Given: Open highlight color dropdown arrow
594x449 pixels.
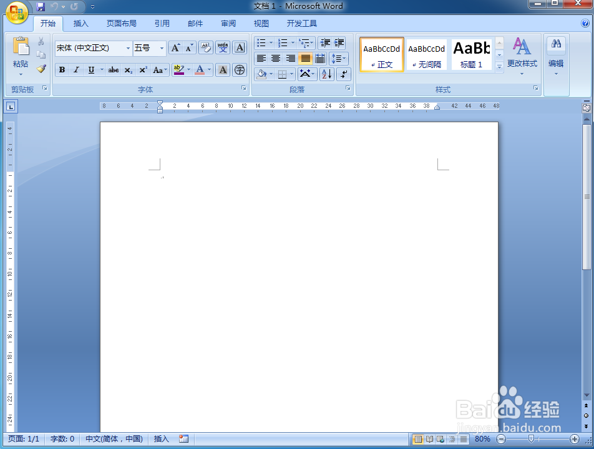Looking at the screenshot, I should tap(188, 70).
